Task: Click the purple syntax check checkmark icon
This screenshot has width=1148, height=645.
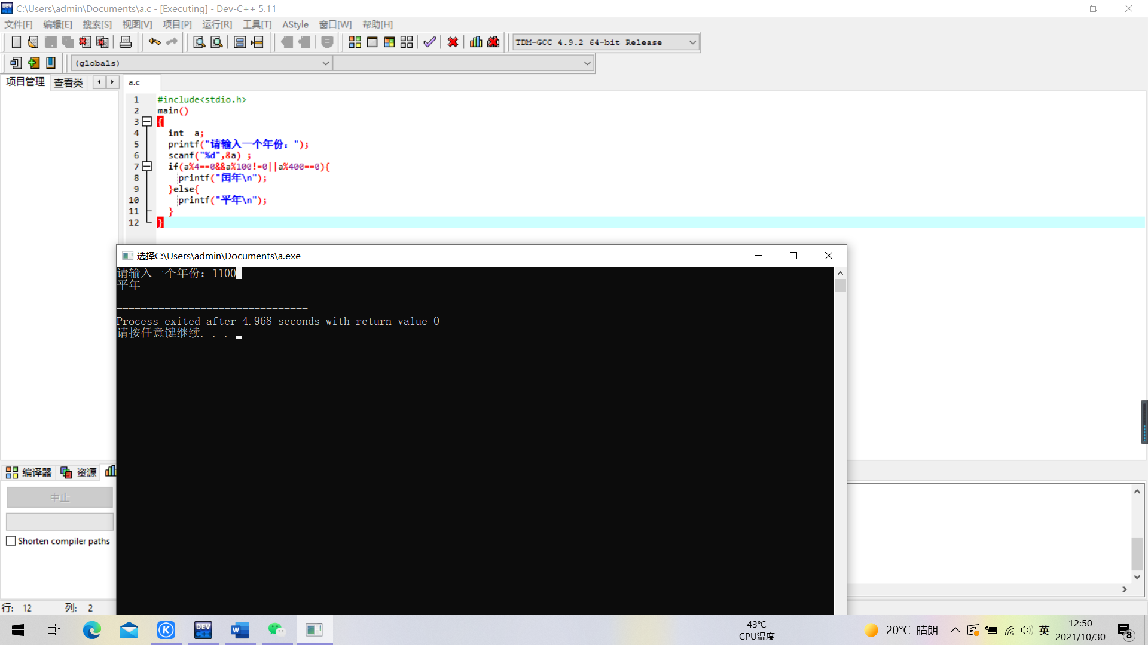Action: (429, 42)
